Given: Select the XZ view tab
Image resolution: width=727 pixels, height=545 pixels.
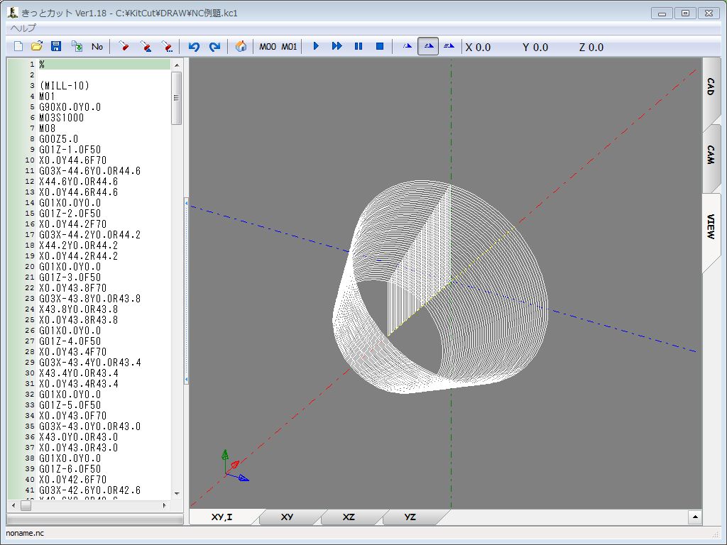Looking at the screenshot, I should 348,517.
